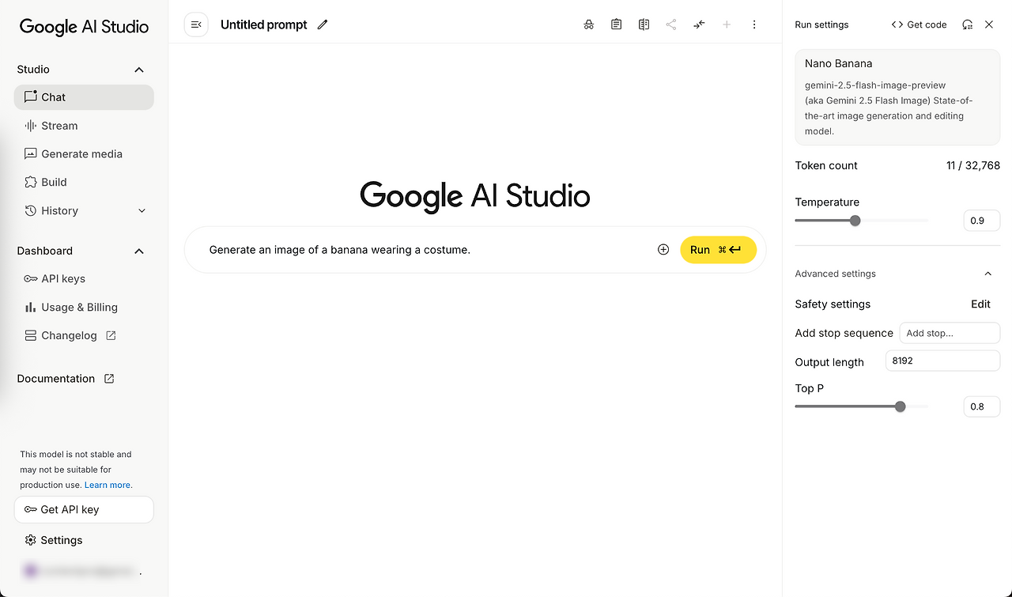This screenshot has width=1012, height=597.
Task: Open system instructions clipboard icon
Action: (617, 25)
